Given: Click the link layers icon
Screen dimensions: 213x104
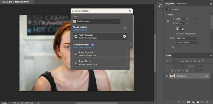Looking at the screenshot, I should pyautogui.click(x=179, y=102).
